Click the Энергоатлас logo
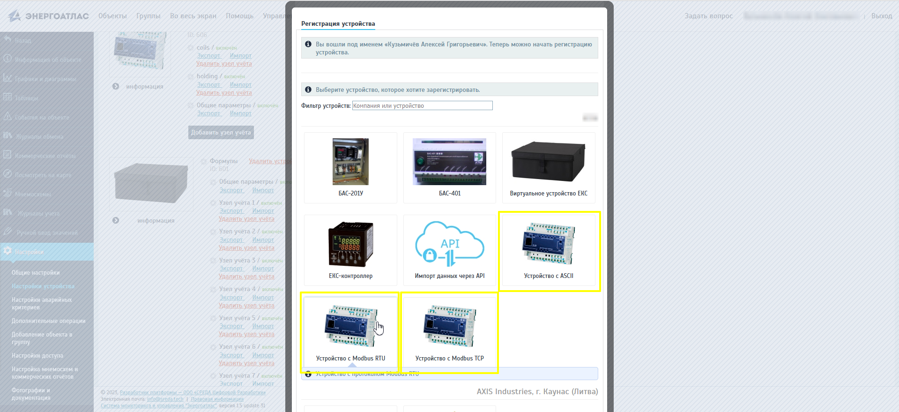 click(x=49, y=16)
